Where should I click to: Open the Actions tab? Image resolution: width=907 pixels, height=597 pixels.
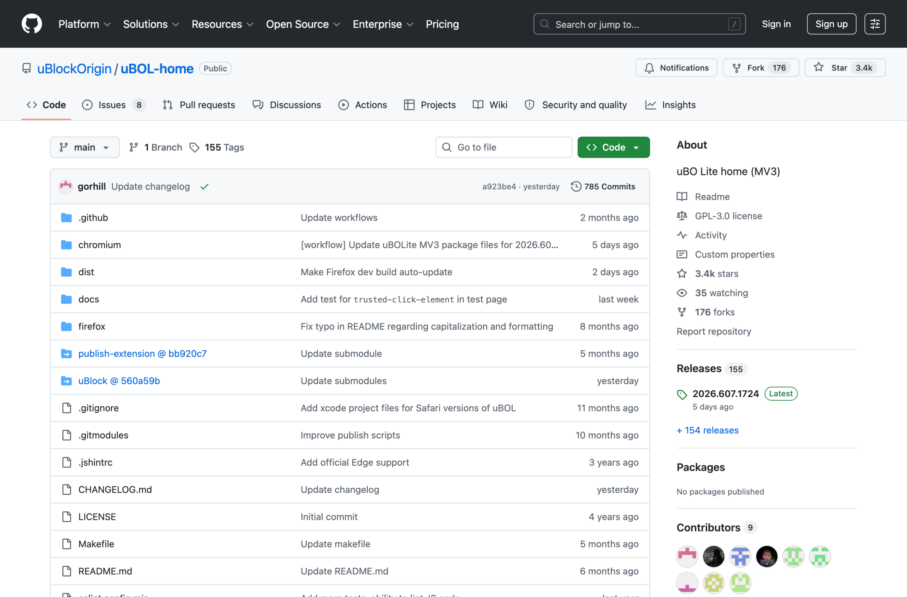point(362,105)
